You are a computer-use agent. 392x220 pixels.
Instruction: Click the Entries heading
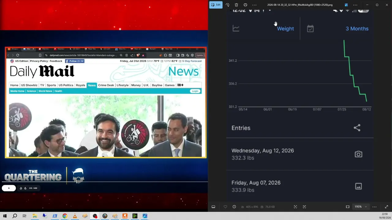pos(241,128)
